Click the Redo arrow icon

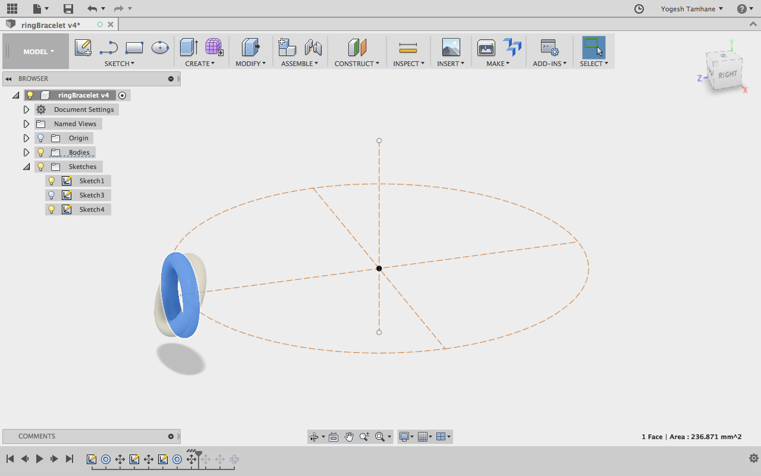(x=119, y=8)
